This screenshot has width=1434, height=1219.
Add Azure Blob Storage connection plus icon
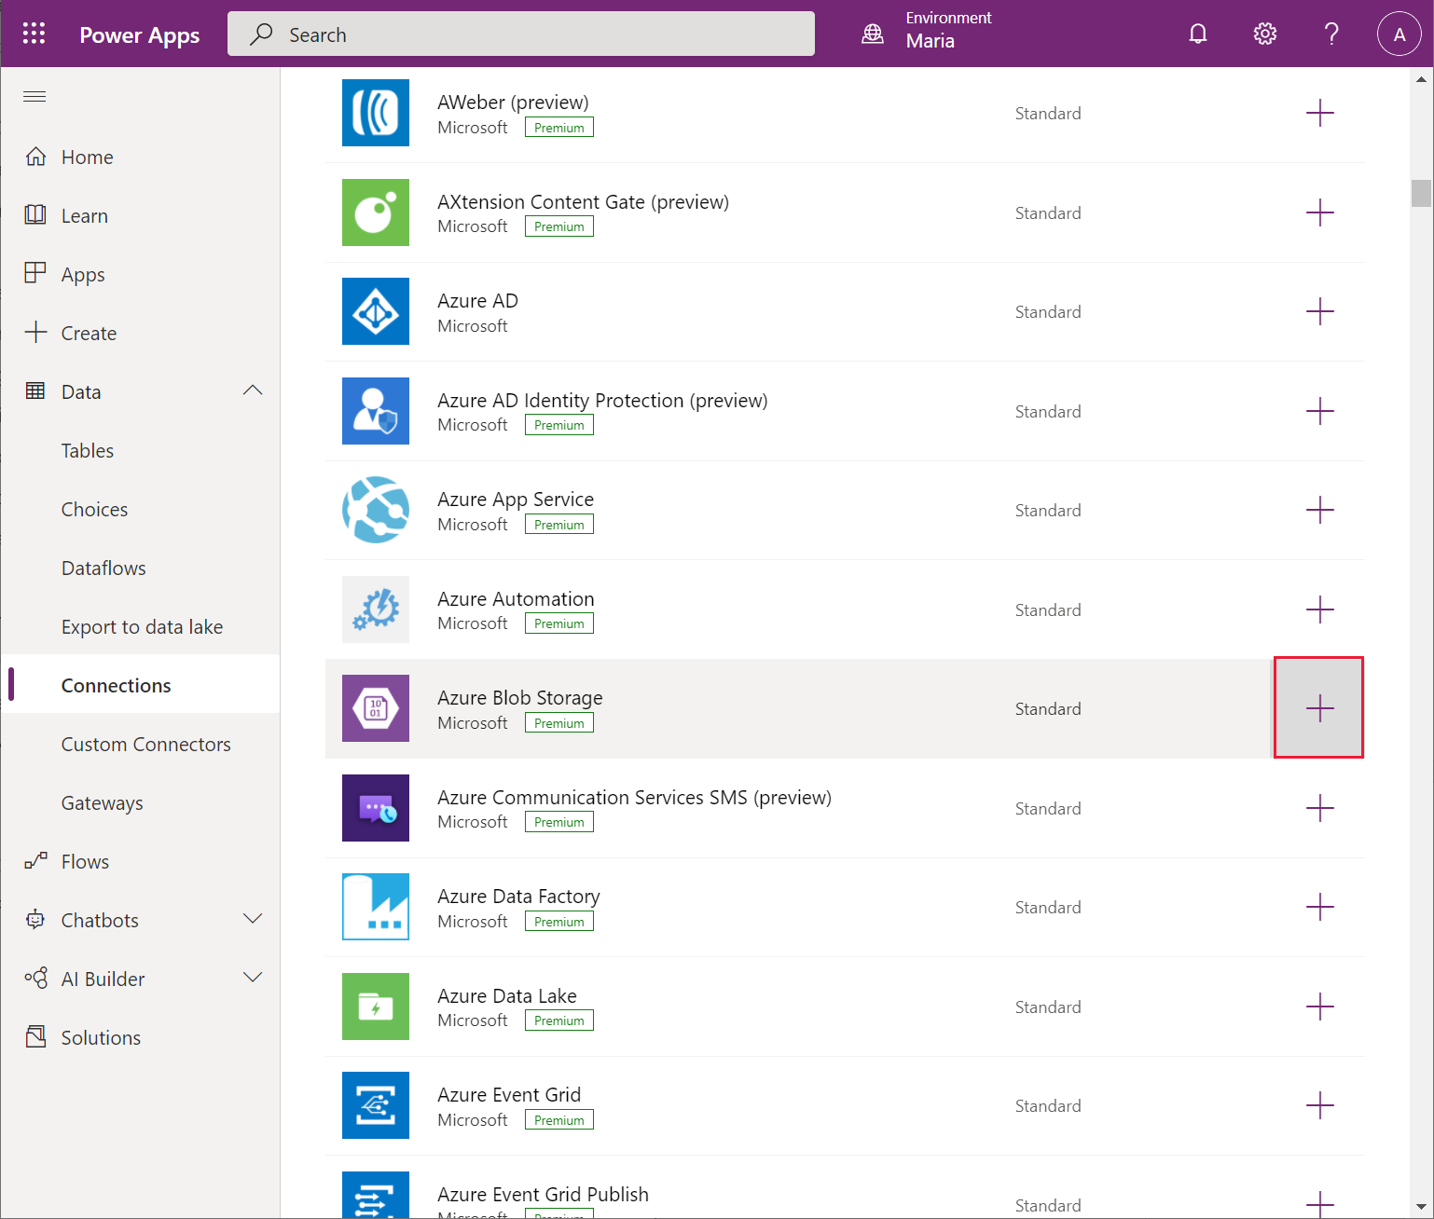pos(1319,708)
